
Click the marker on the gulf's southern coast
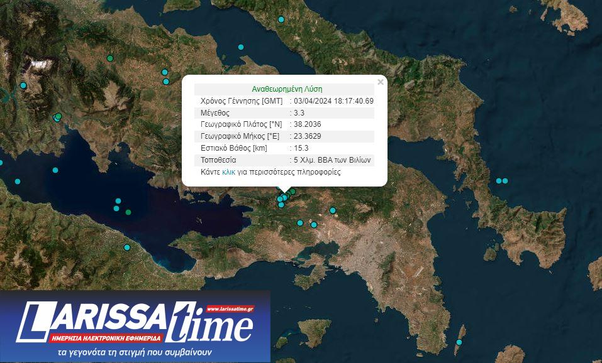(x=126, y=247)
